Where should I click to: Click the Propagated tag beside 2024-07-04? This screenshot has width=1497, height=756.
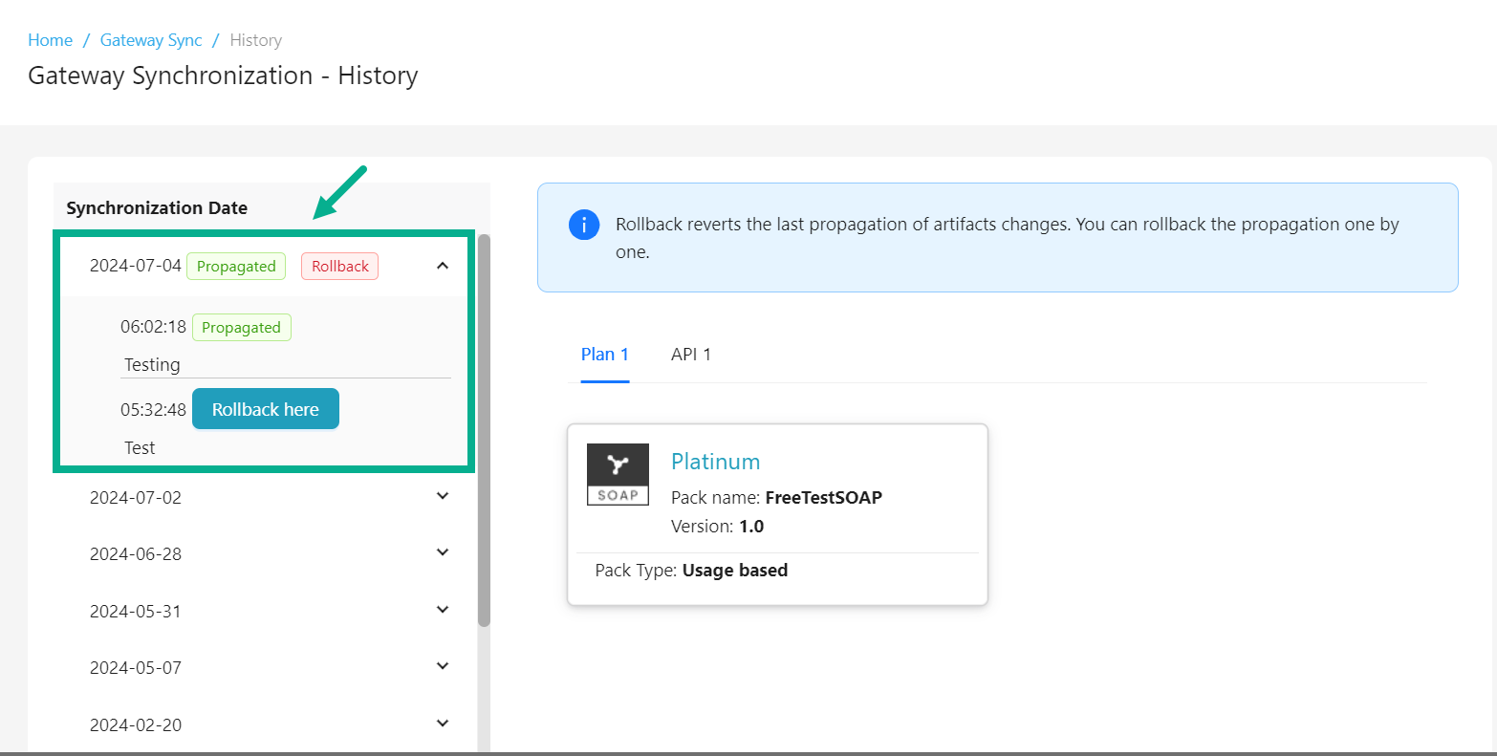point(236,267)
